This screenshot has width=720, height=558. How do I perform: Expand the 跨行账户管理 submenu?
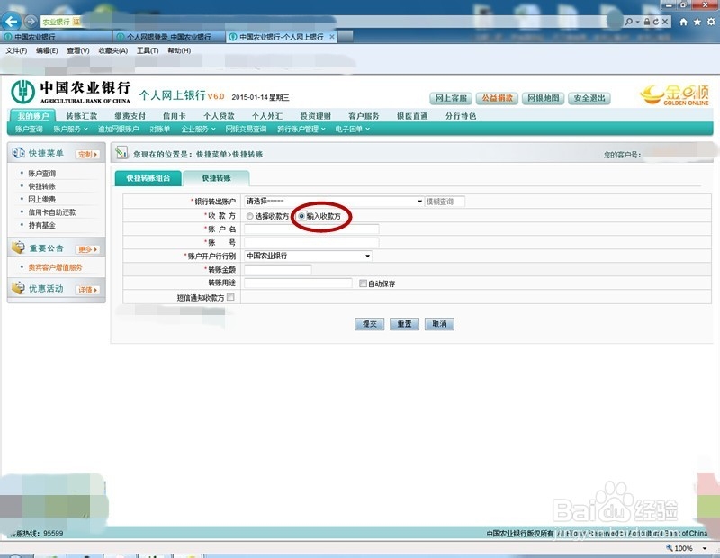(301, 129)
